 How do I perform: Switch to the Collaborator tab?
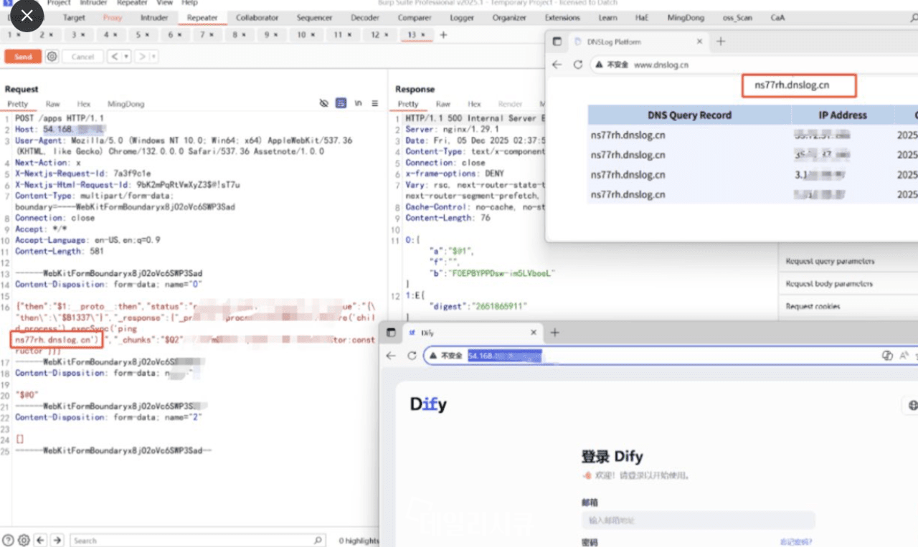coord(257,17)
